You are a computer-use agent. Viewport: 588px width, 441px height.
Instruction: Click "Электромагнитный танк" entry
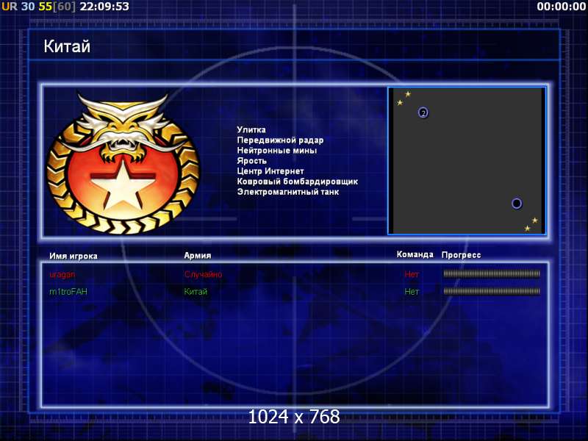[288, 192]
